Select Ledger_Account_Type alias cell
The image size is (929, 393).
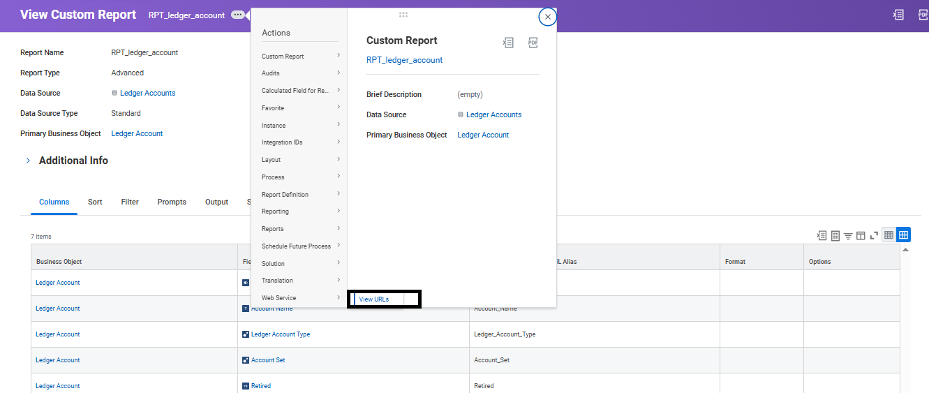(x=595, y=334)
